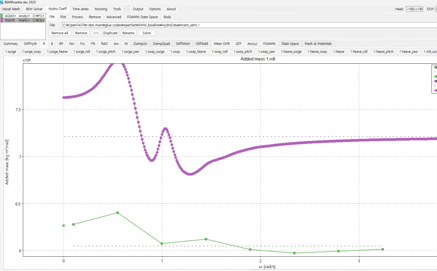Switch to the Tools tab
The image size is (437, 271).
117,9
